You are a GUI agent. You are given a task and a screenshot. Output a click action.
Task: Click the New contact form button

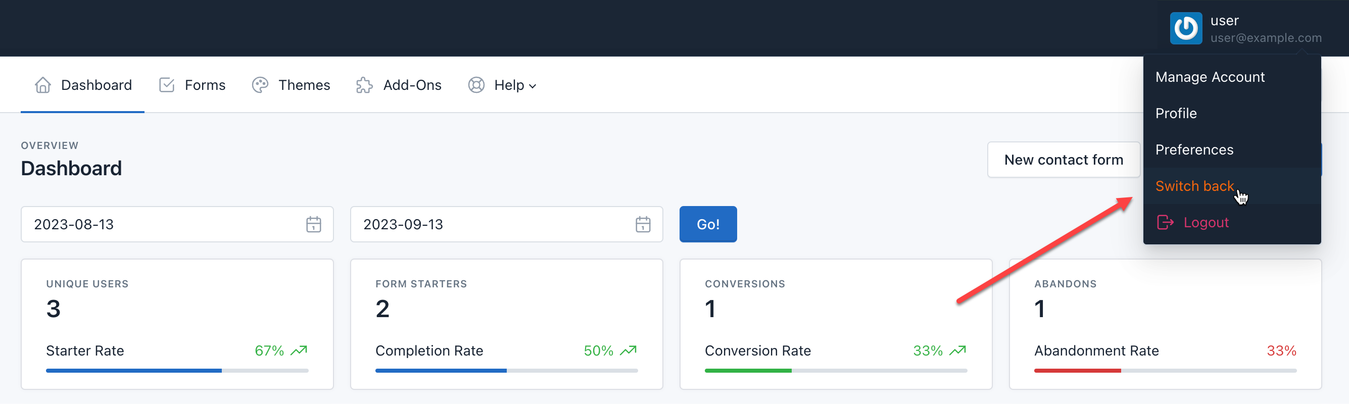(1063, 160)
